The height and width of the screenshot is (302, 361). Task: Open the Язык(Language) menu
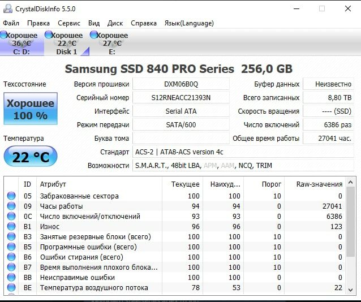point(189,23)
